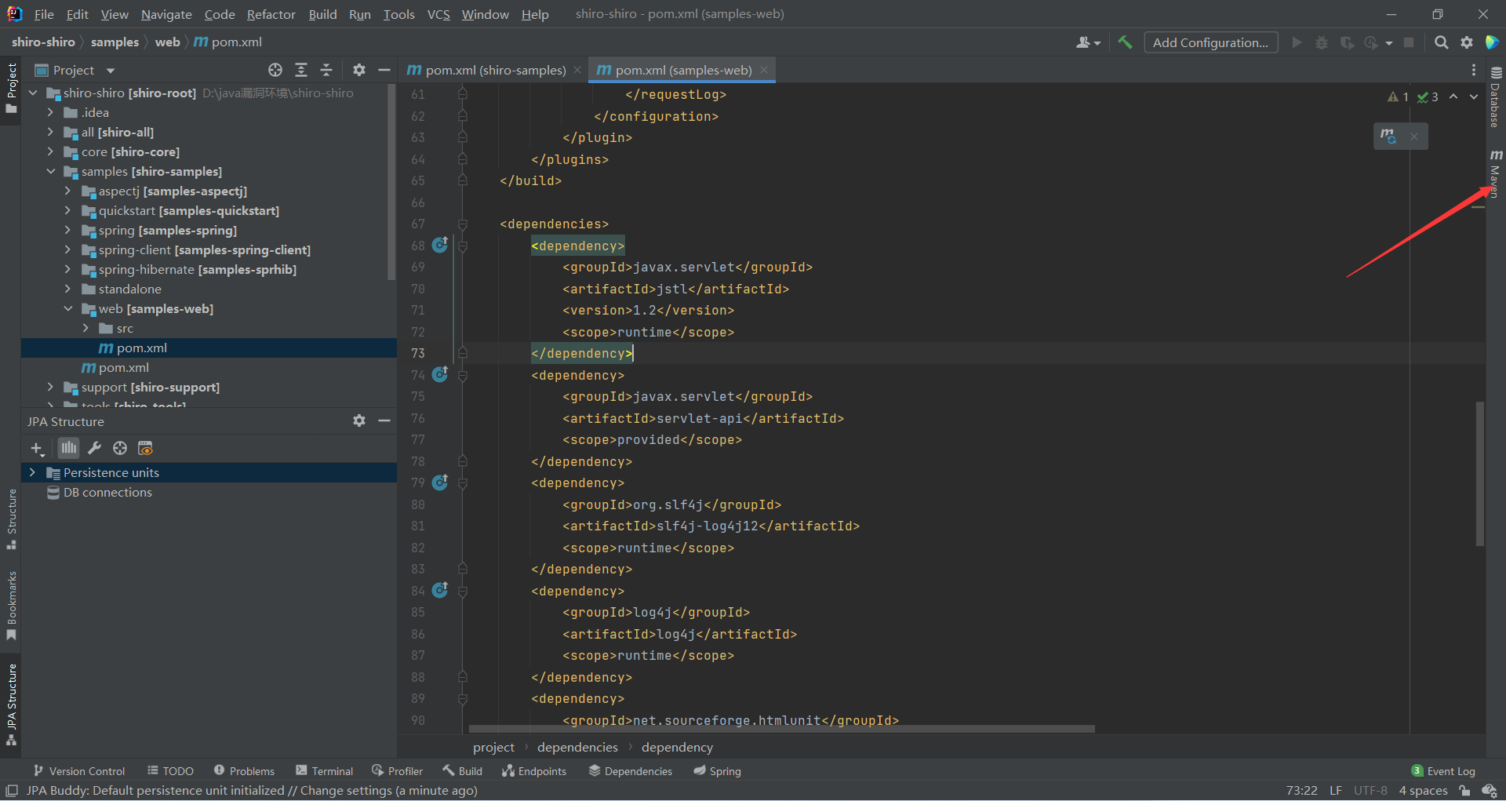Image resolution: width=1506 pixels, height=801 pixels.
Task: Collapse the samples [shiro-samples] module
Action: click(50, 171)
